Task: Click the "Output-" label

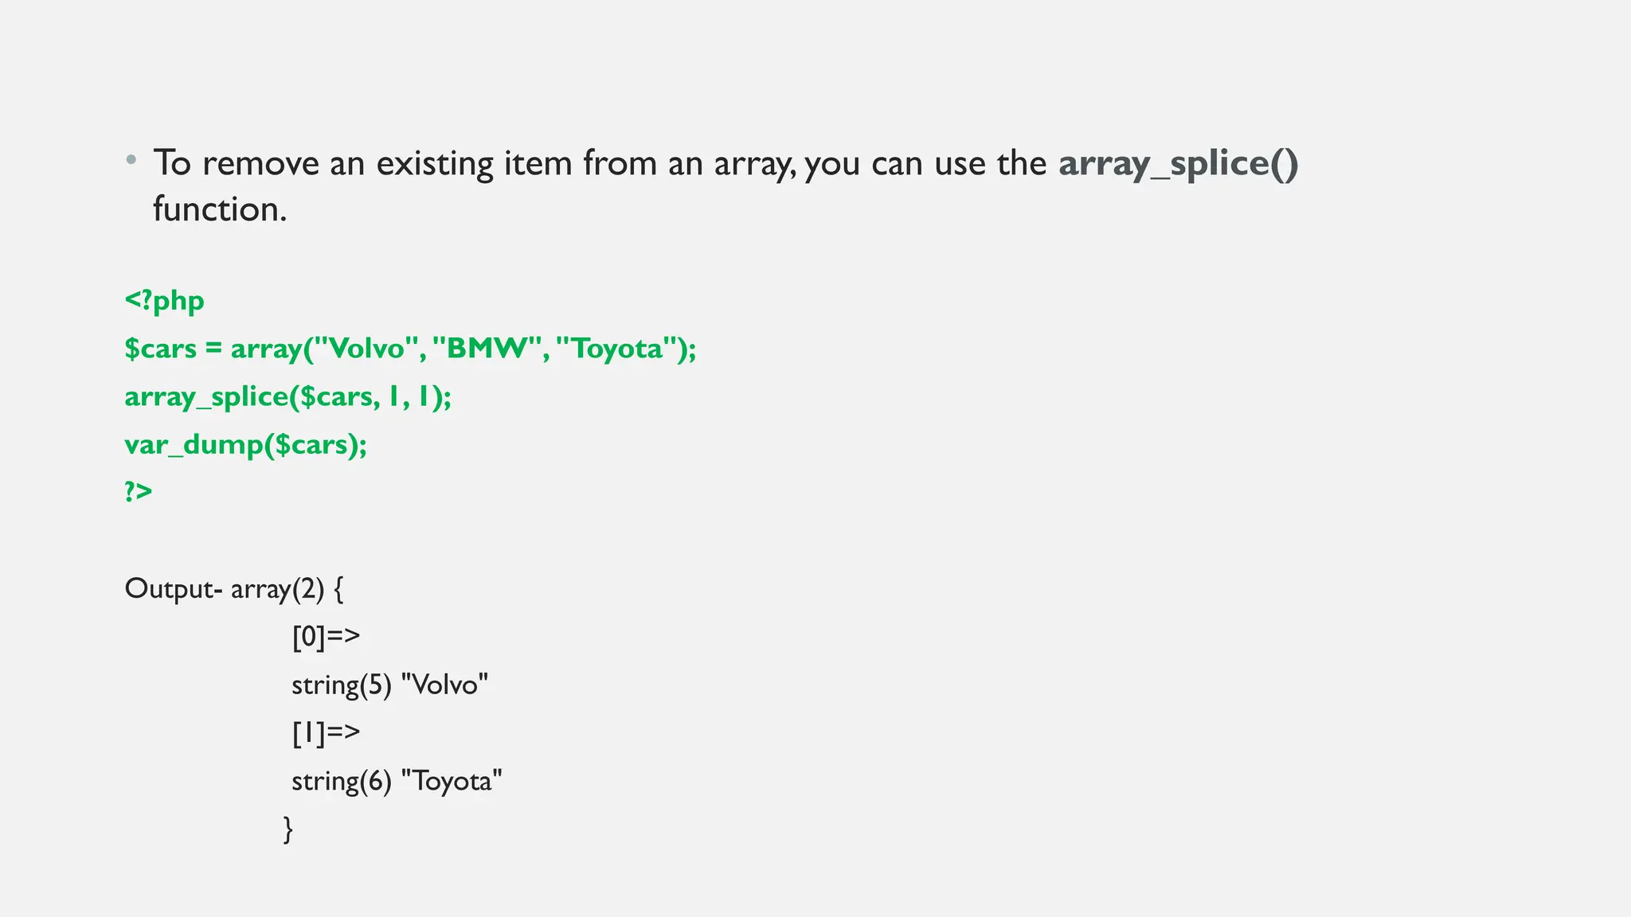Action: pyautogui.click(x=173, y=589)
